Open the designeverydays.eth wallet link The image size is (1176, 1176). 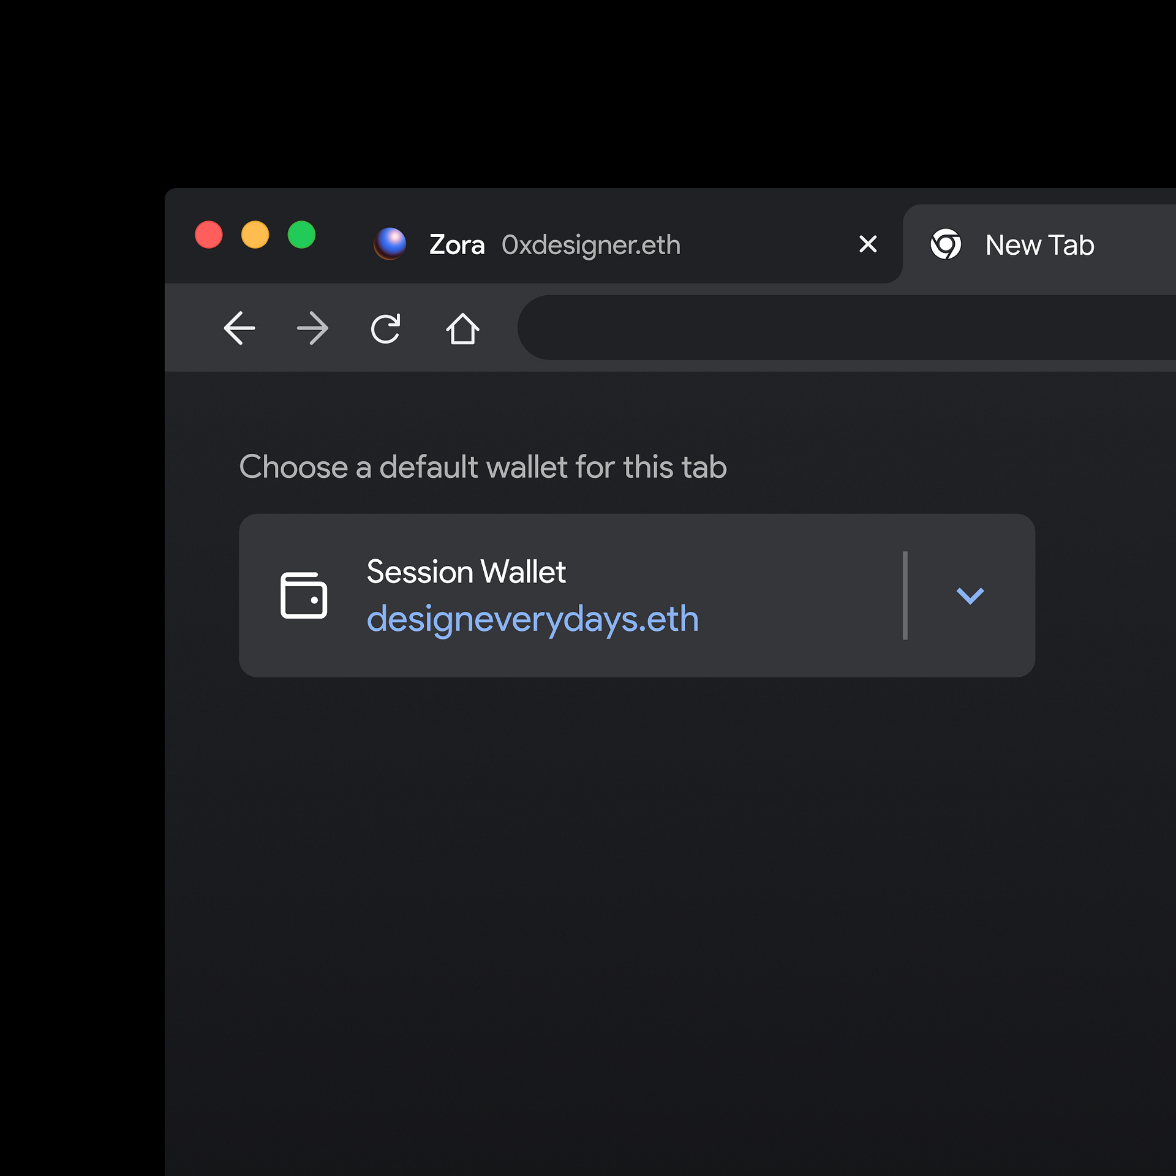click(x=532, y=619)
